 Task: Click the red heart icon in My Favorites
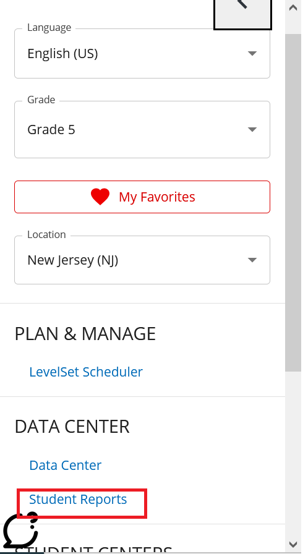pyautogui.click(x=100, y=197)
